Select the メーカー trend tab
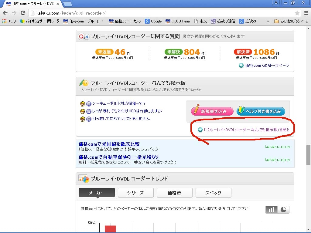 pos(97,193)
